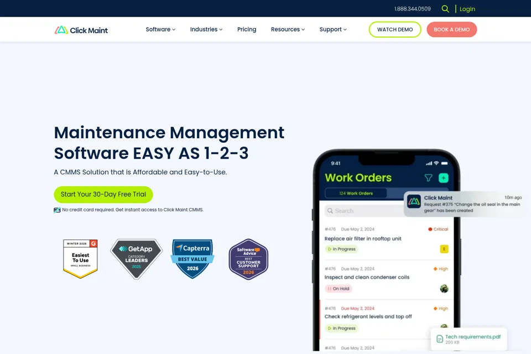Click the Maintenance Management Software heading
Viewport: 531px width, 354px height.
(x=169, y=143)
